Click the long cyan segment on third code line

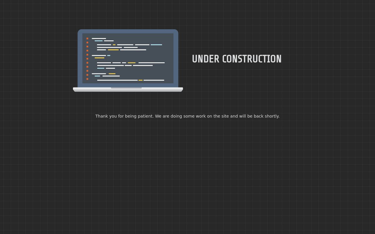[x=156, y=45]
